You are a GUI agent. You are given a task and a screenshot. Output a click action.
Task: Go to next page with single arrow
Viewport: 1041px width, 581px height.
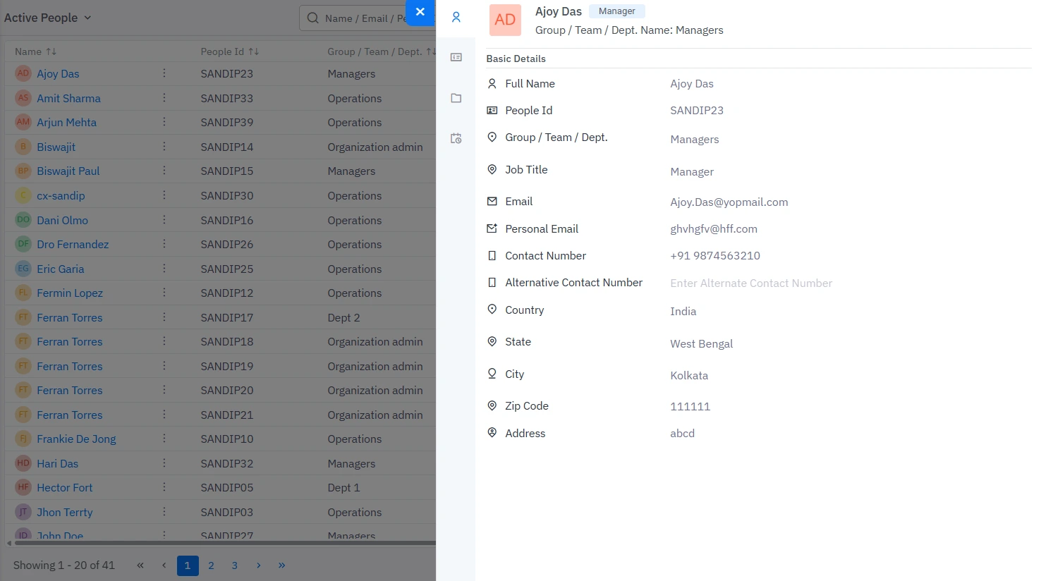pyautogui.click(x=259, y=565)
